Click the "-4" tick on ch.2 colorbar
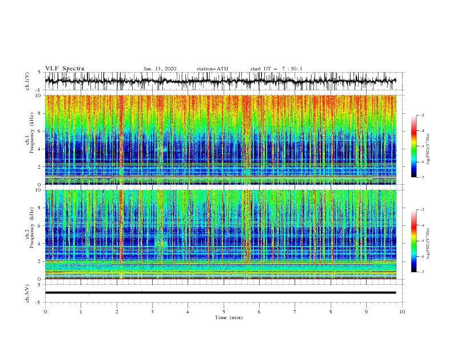 tap(422, 225)
